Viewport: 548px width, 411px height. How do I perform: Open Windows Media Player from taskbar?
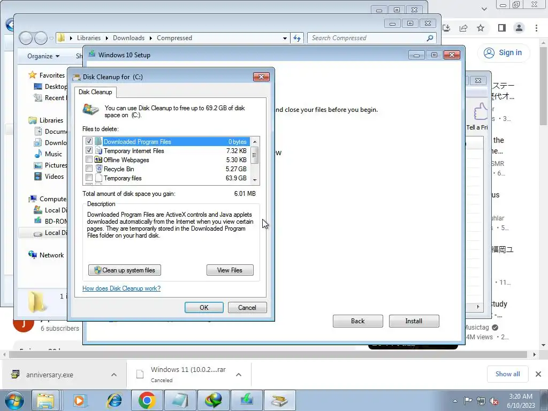79,400
